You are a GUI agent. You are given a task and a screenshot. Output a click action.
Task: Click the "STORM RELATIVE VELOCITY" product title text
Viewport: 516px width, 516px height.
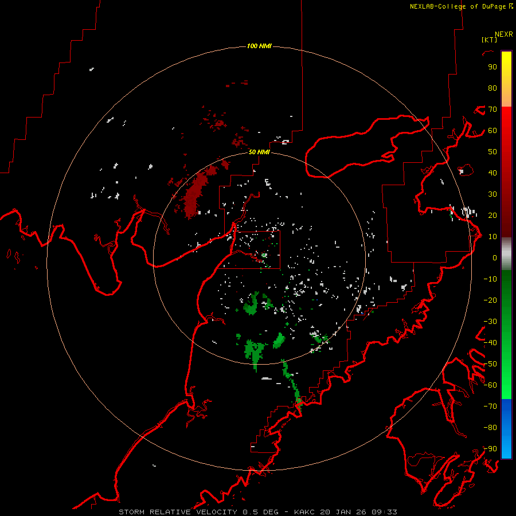click(x=178, y=512)
